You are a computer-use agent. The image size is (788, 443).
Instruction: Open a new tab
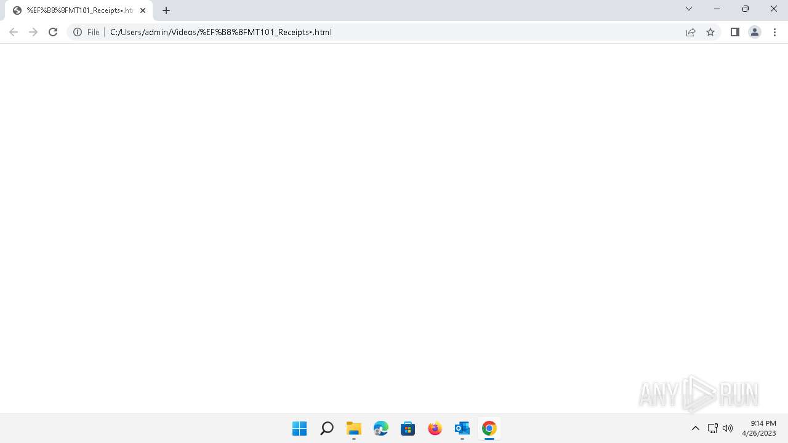166,10
